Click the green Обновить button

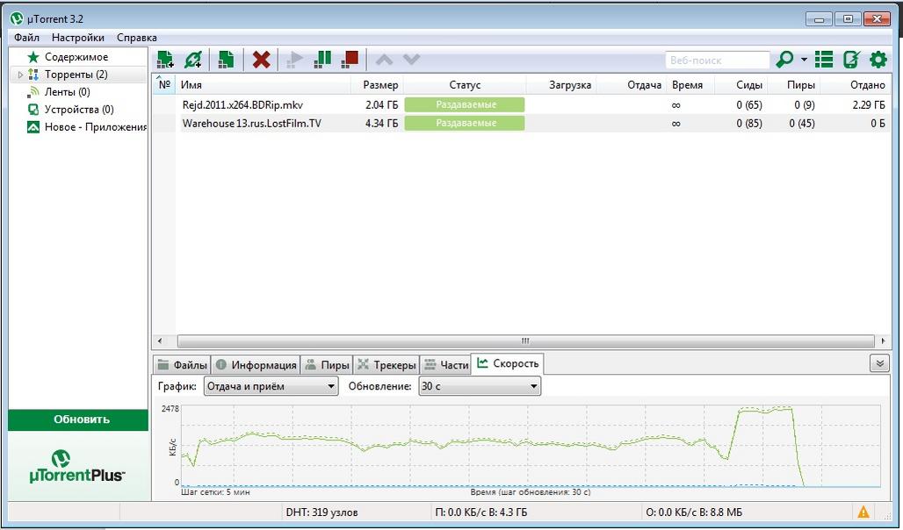[x=78, y=419]
